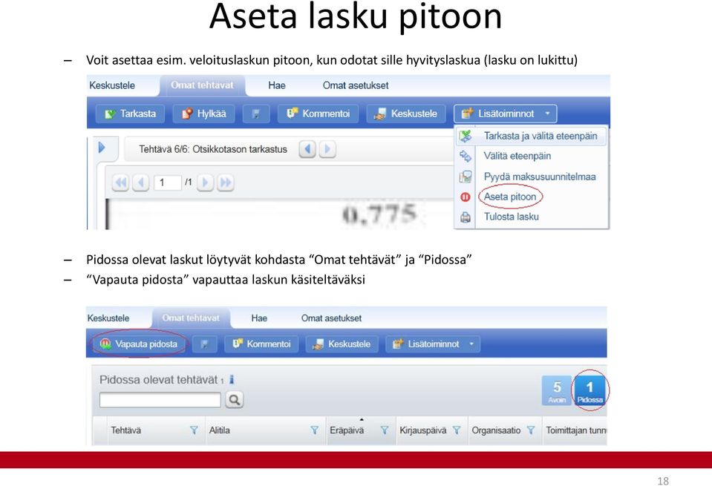
Task: Click Kommentoi in the lower toolbar
Action: [x=261, y=344]
